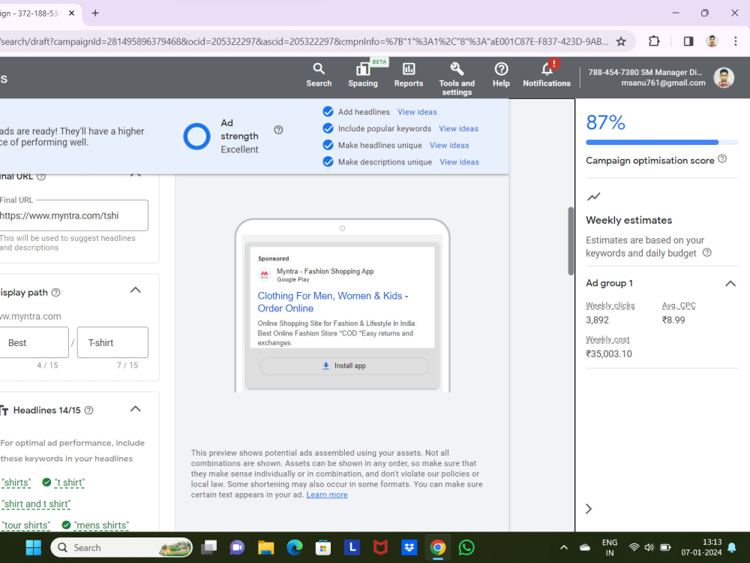Open File Explorer from taskbar
Image resolution: width=750 pixels, height=563 pixels.
tap(266, 547)
